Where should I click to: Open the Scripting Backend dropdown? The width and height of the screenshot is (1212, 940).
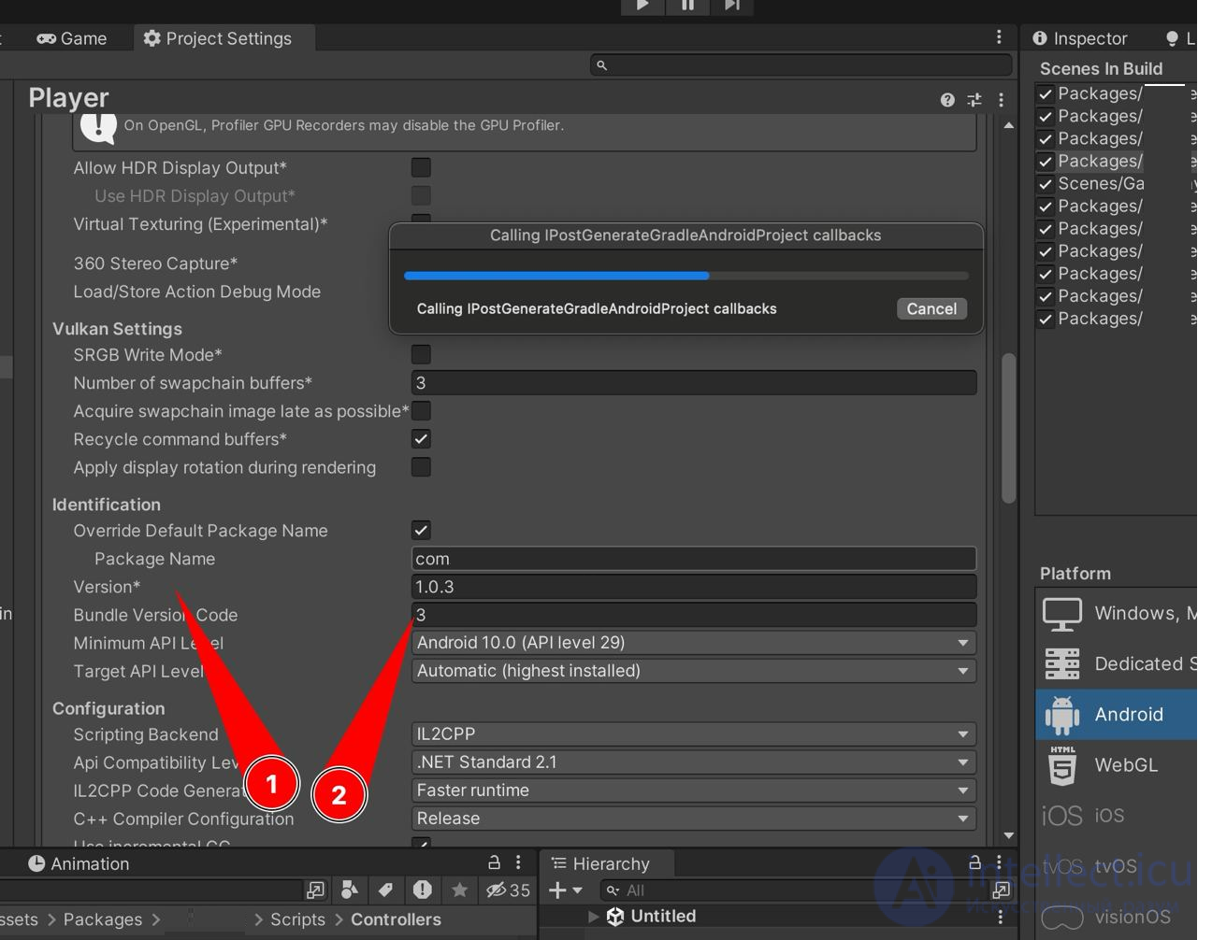click(x=694, y=733)
